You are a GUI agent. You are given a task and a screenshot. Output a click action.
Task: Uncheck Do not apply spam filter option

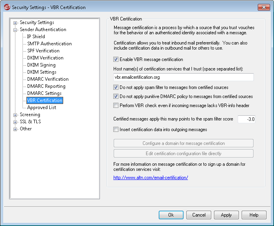pyautogui.click(x=116, y=87)
